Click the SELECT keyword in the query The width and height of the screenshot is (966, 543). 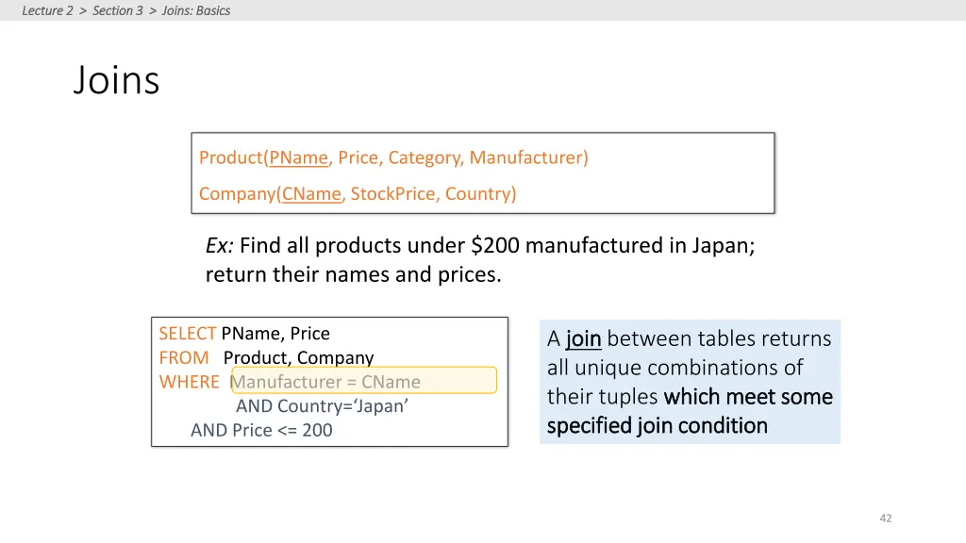point(187,334)
